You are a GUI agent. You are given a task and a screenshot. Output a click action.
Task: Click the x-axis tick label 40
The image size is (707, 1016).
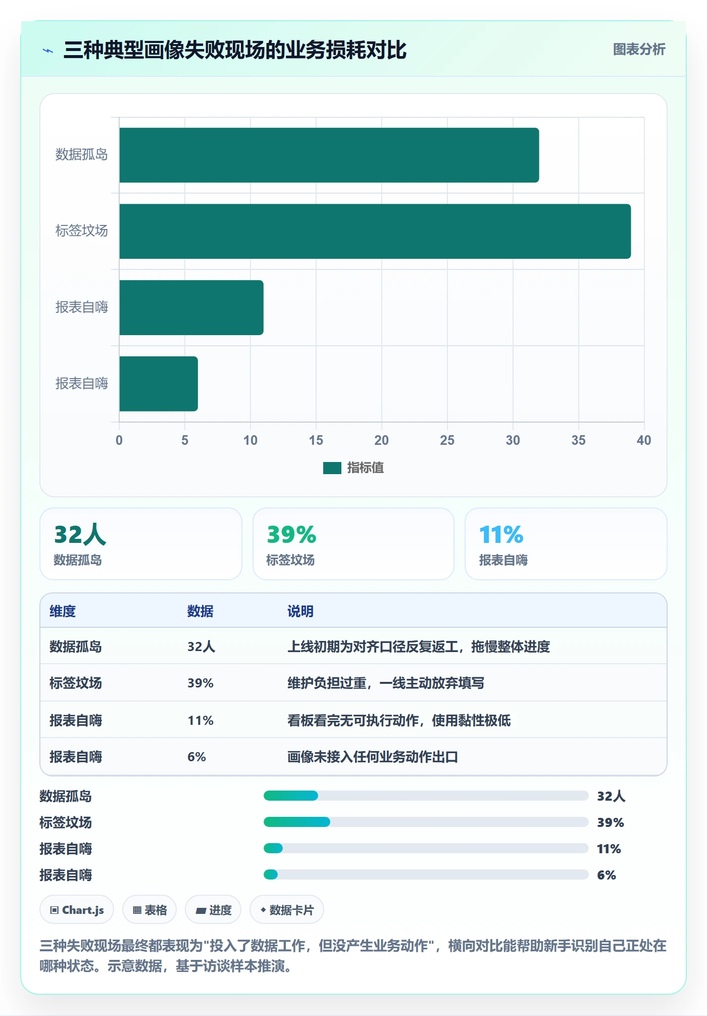(x=643, y=440)
